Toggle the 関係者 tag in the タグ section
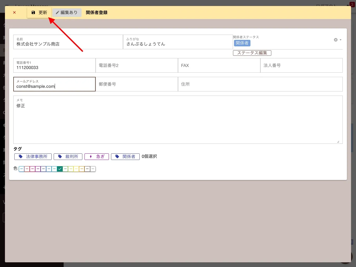The width and height of the screenshot is (356, 267). click(x=125, y=157)
